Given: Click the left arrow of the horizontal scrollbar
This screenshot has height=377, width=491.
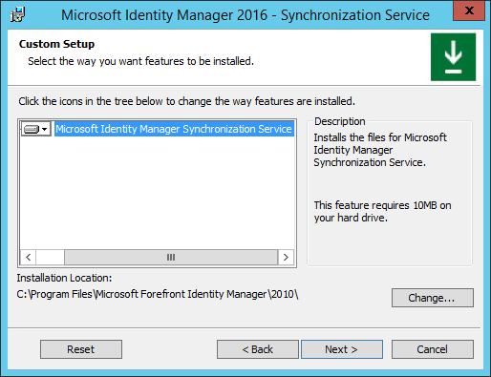Looking at the screenshot, I should click(29, 257).
